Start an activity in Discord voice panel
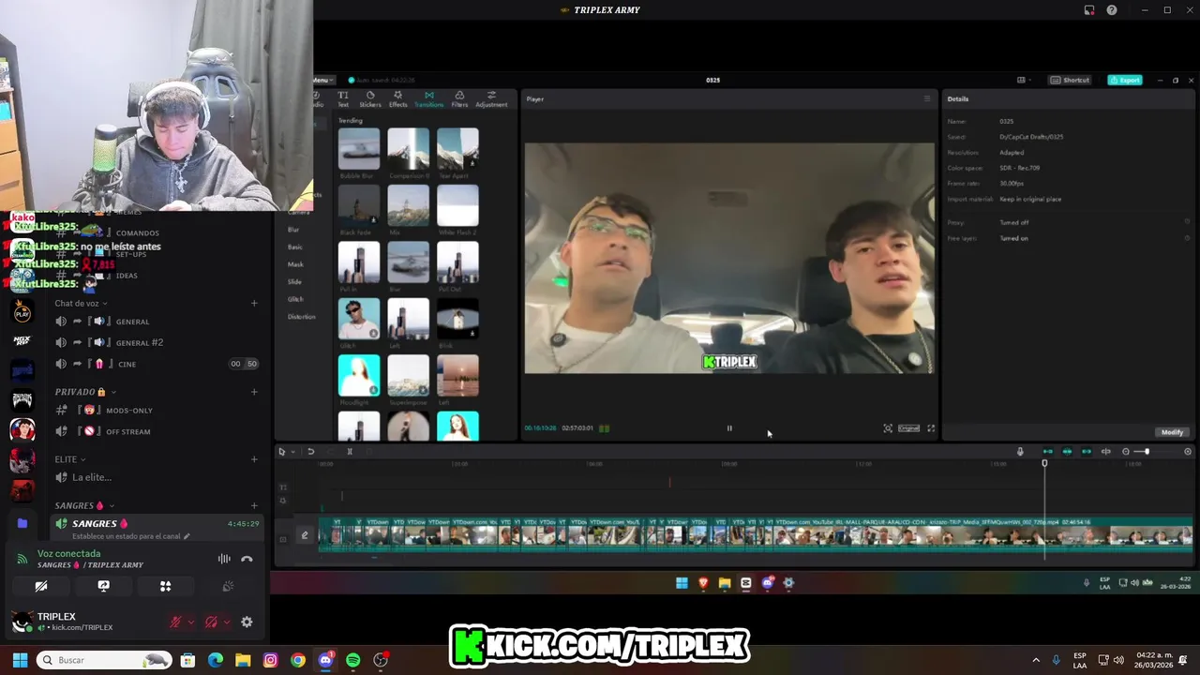Screen dimensions: 1200x675 [165, 586]
